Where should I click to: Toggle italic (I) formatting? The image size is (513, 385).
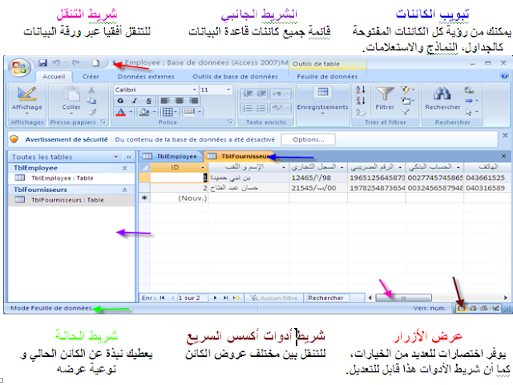tap(135, 101)
